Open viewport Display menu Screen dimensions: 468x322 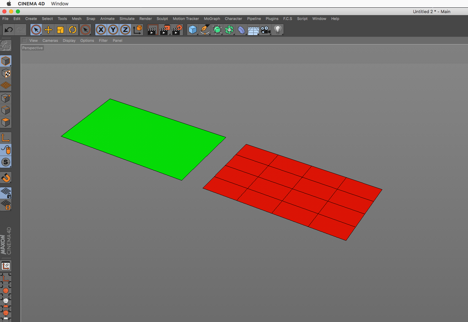[69, 40]
